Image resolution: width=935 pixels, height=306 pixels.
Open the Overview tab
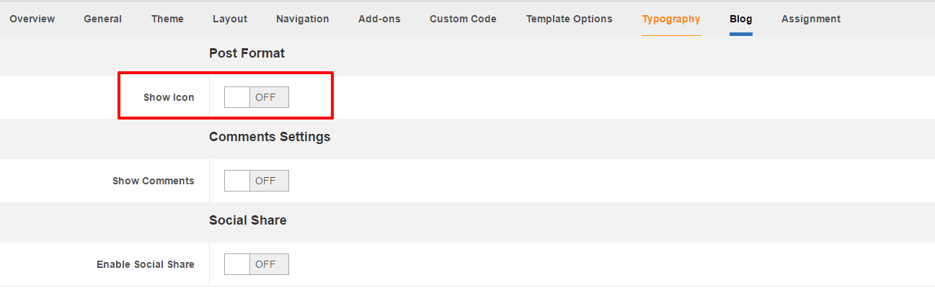(x=32, y=19)
